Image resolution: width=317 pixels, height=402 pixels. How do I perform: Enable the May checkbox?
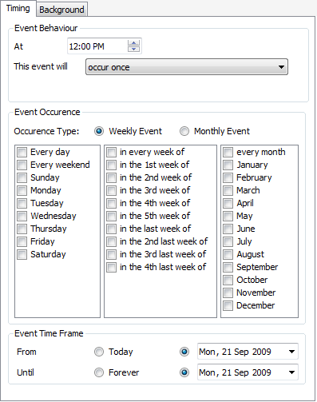tap(228, 217)
